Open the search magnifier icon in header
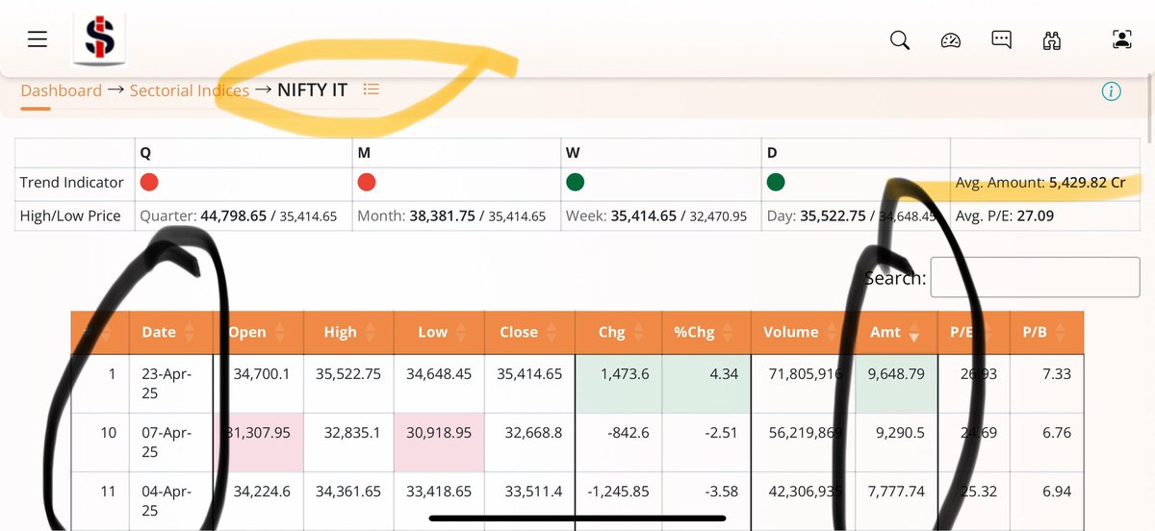This screenshot has height=531, width=1155. coord(900,39)
